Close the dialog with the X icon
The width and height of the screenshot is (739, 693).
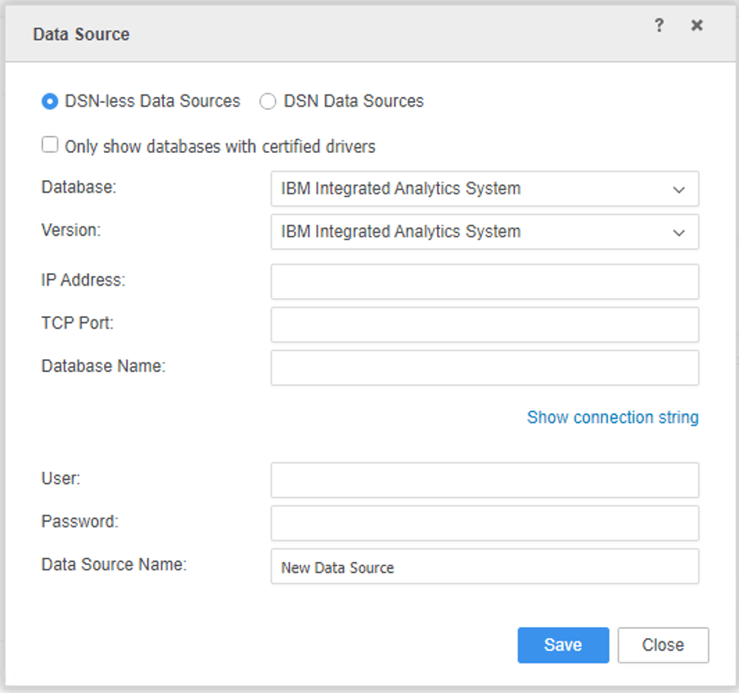point(697,26)
